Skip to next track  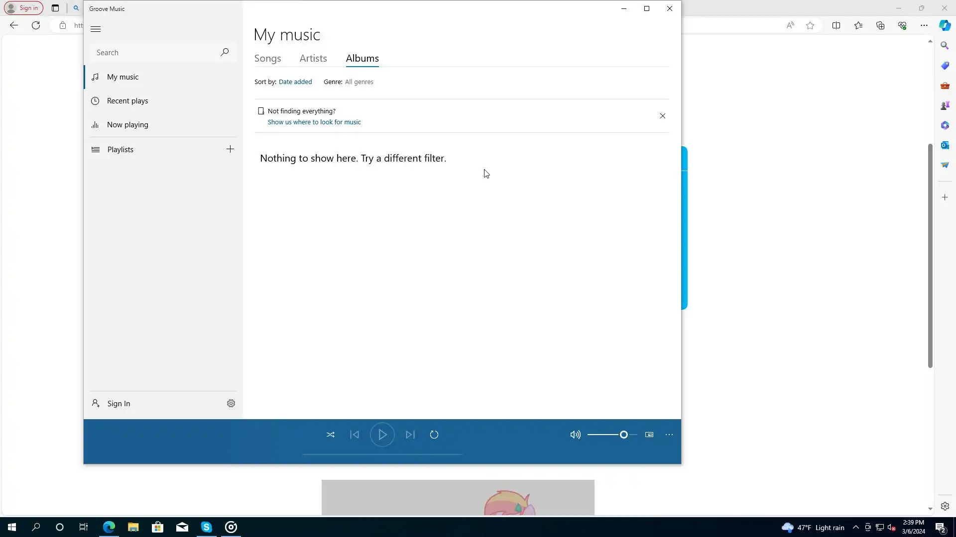[410, 435]
